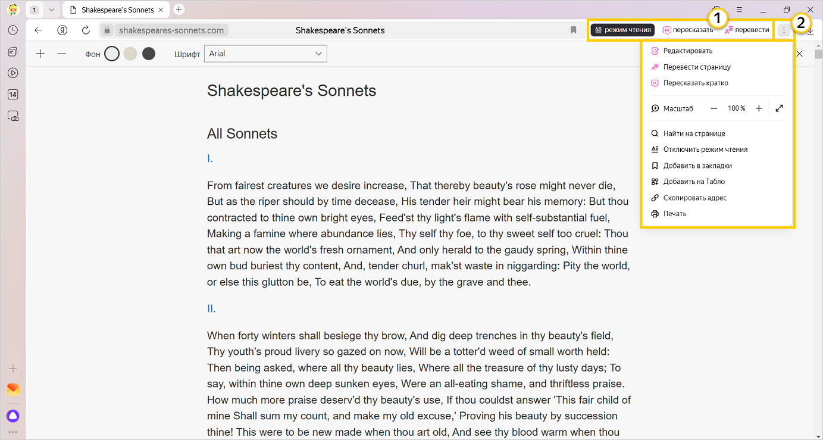
Task: Click the 100 % zoom value
Action: click(737, 108)
